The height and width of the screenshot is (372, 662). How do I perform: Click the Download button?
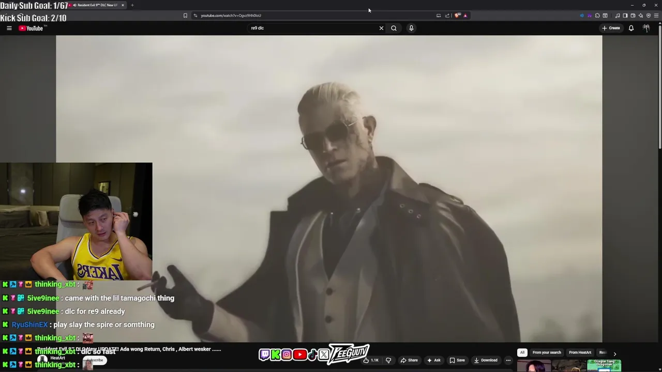(x=486, y=360)
